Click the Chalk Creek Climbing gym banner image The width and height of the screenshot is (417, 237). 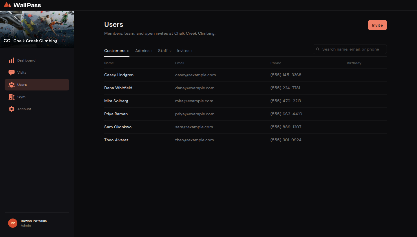[x=37, y=29]
